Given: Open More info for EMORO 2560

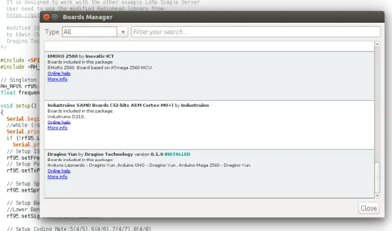Looking at the screenshot, I should [x=58, y=79].
